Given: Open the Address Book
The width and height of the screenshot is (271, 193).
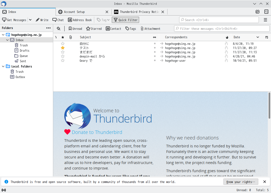Looking at the screenshot, I should point(80,20).
